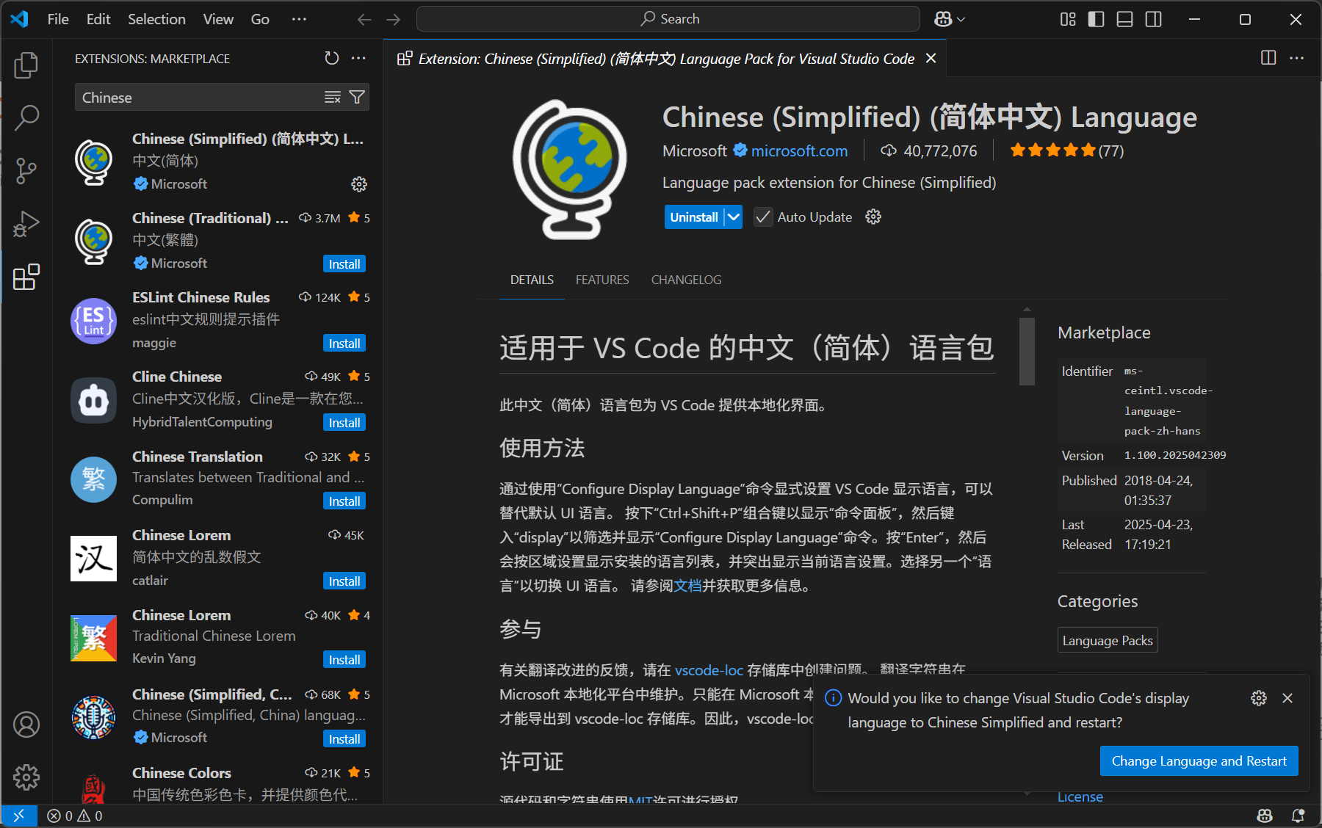1322x828 pixels.
Task: Click the Uninstall button
Action: 694,217
